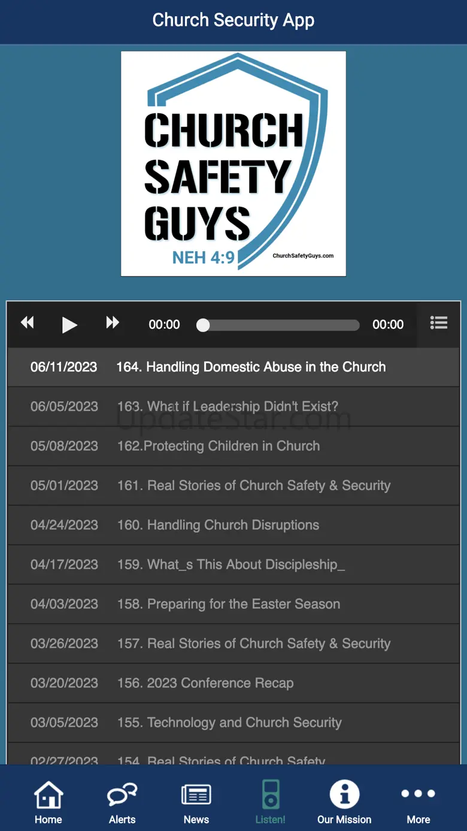The height and width of the screenshot is (831, 467).
Task: Skip back to the previous episode
Action: point(28,323)
